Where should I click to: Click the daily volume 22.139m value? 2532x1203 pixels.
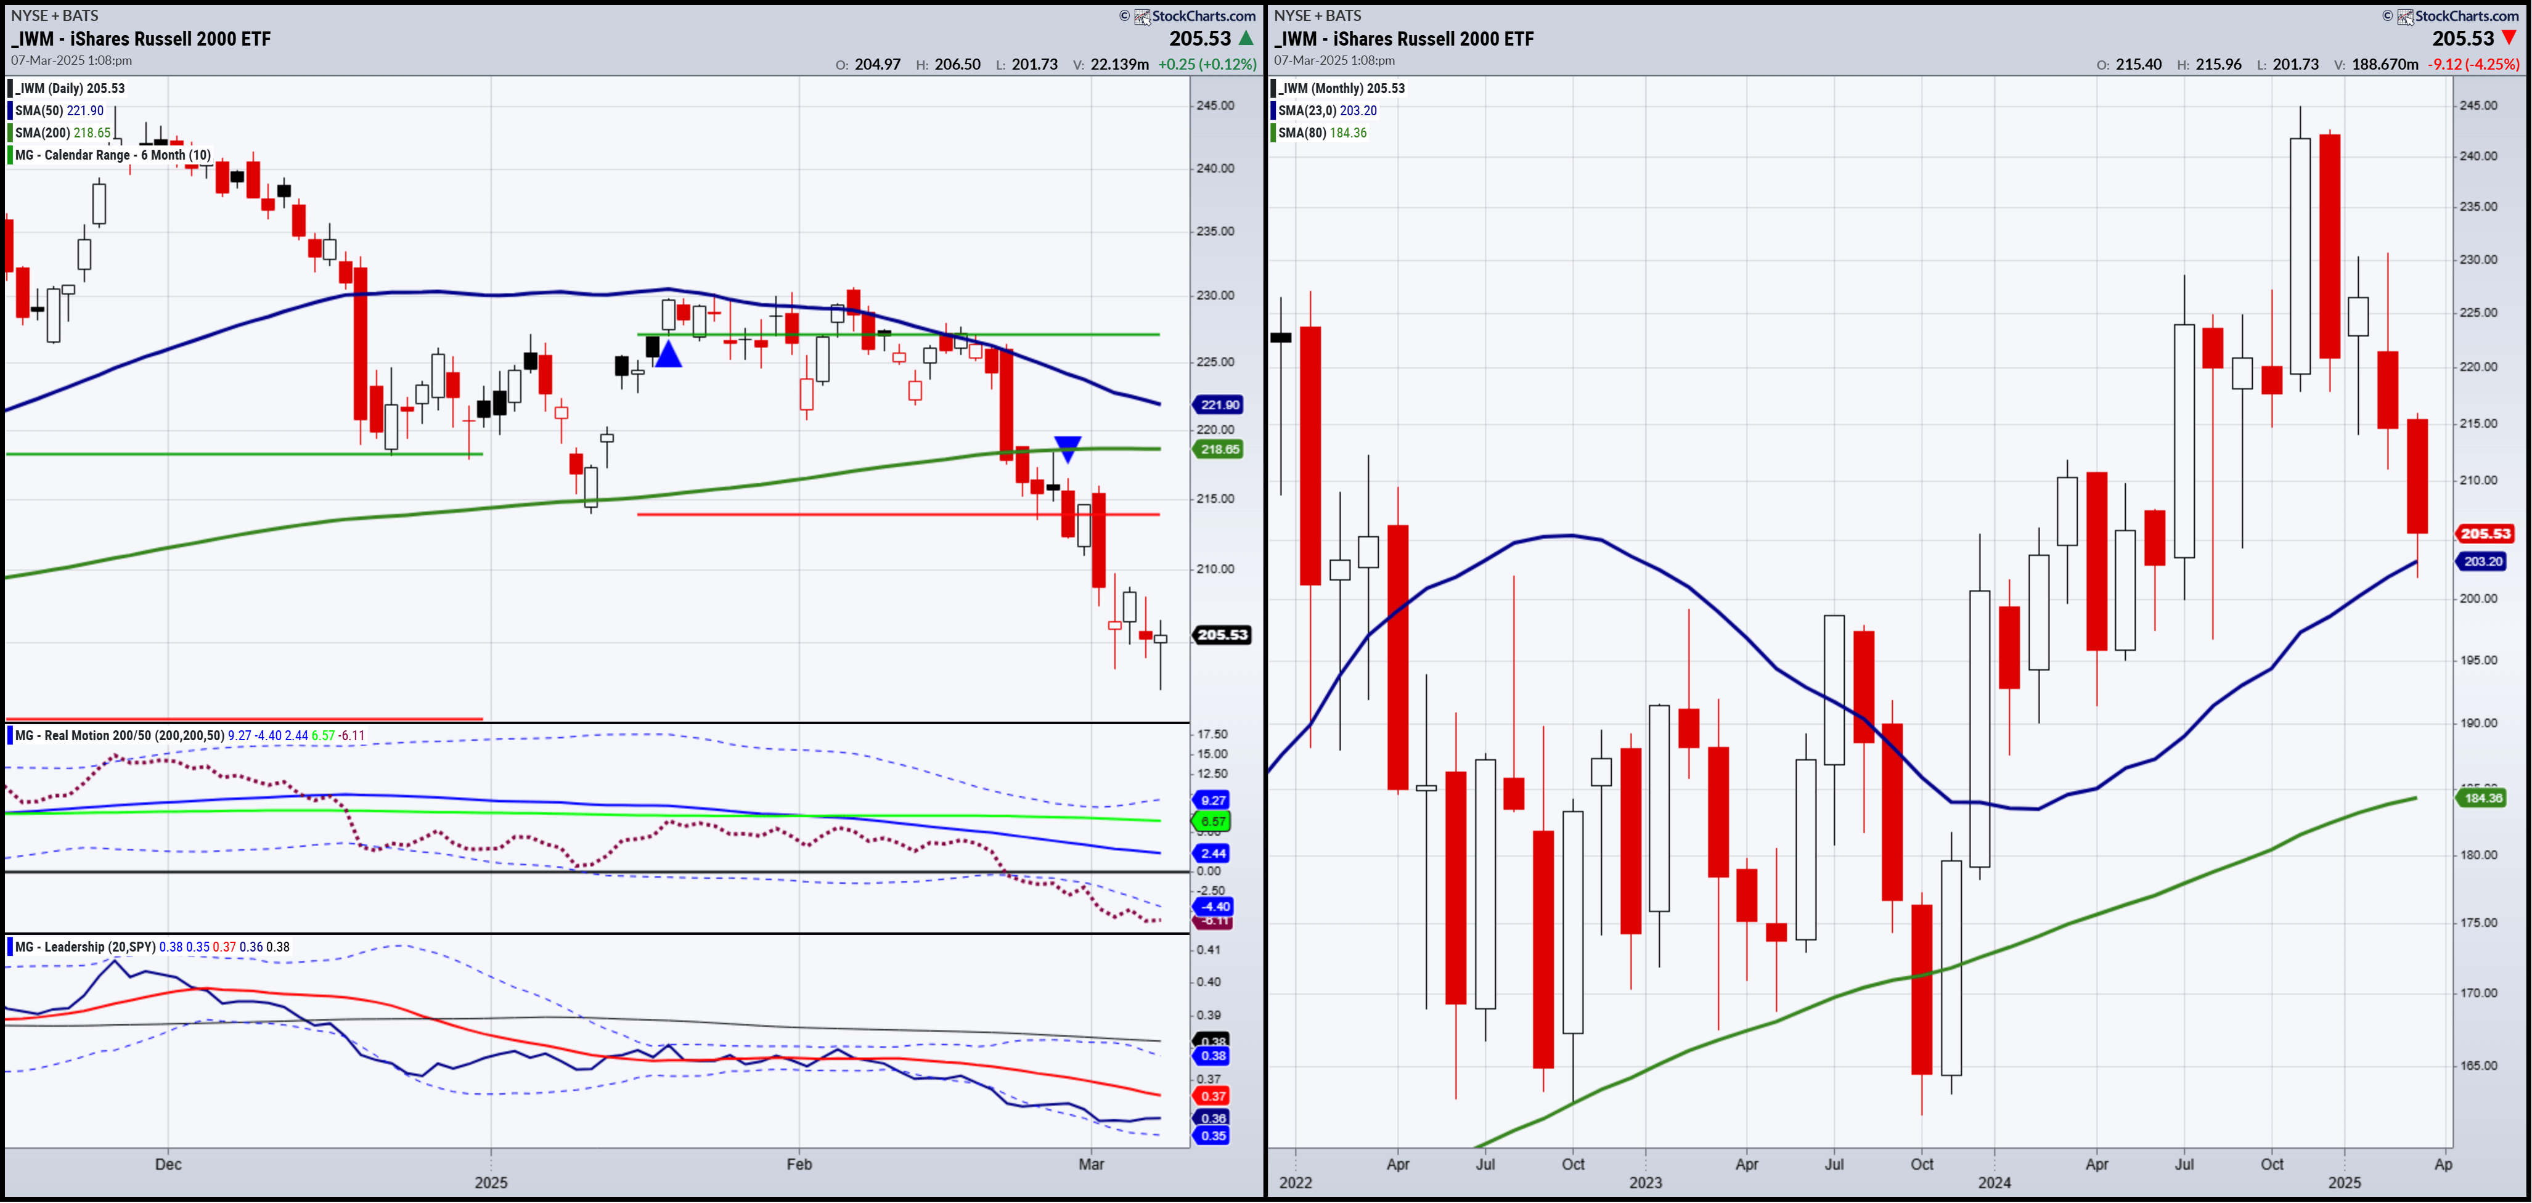1119,64
